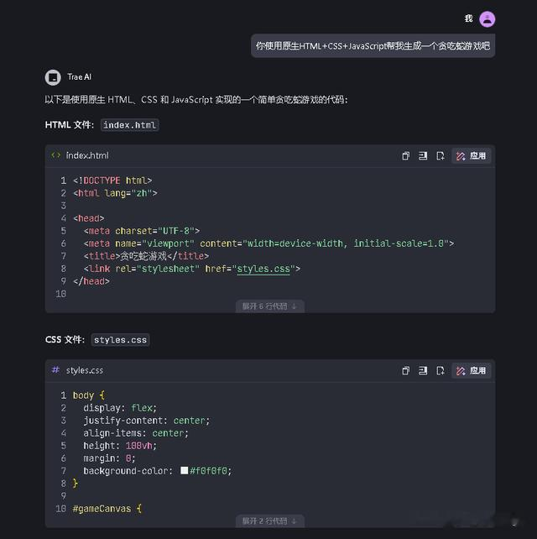Click the user prompt message bubble
Image resolution: width=537 pixels, height=539 pixels.
click(x=373, y=45)
